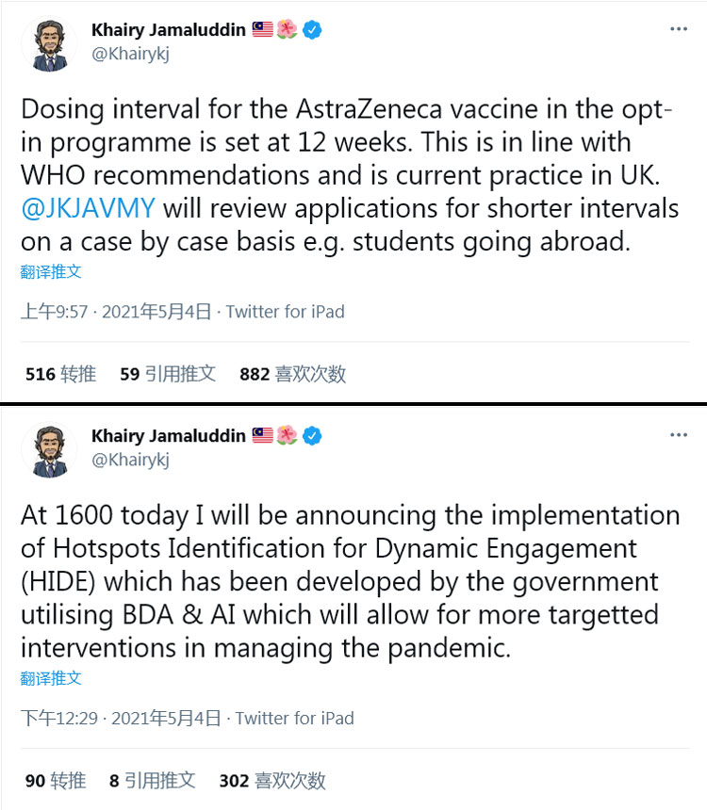Open the first tweet's three-dot more menu

[x=678, y=29]
